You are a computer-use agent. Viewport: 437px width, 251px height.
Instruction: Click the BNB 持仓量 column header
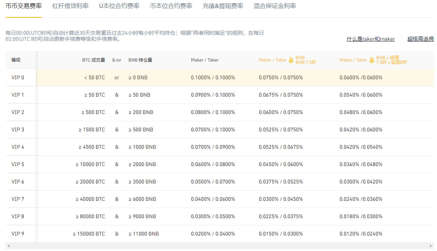140,60
